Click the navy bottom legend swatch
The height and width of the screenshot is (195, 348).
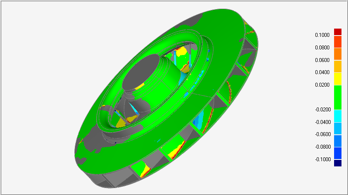click(x=338, y=163)
